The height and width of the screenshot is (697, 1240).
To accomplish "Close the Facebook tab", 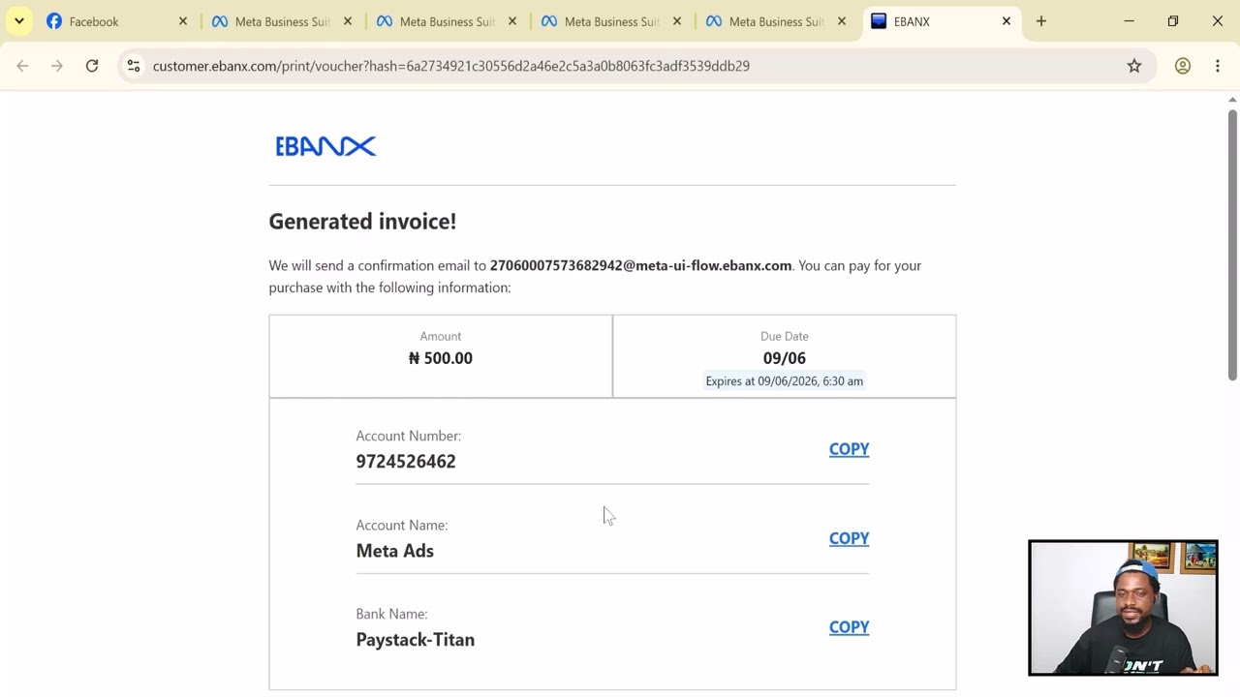I will (183, 21).
